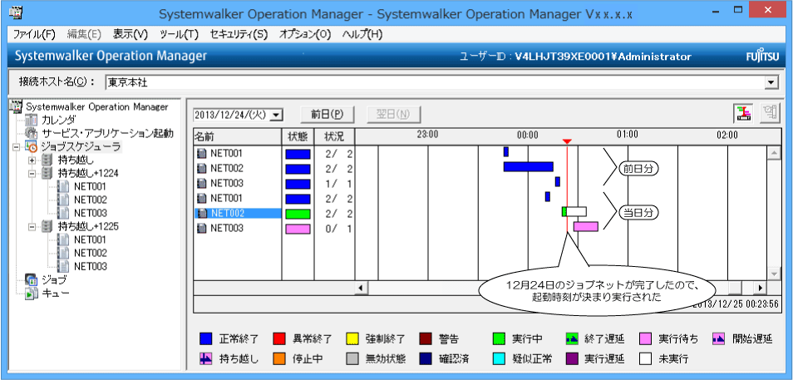This screenshot has height=380, width=793.
Task: Click the 状態 column header
Action: (298, 136)
